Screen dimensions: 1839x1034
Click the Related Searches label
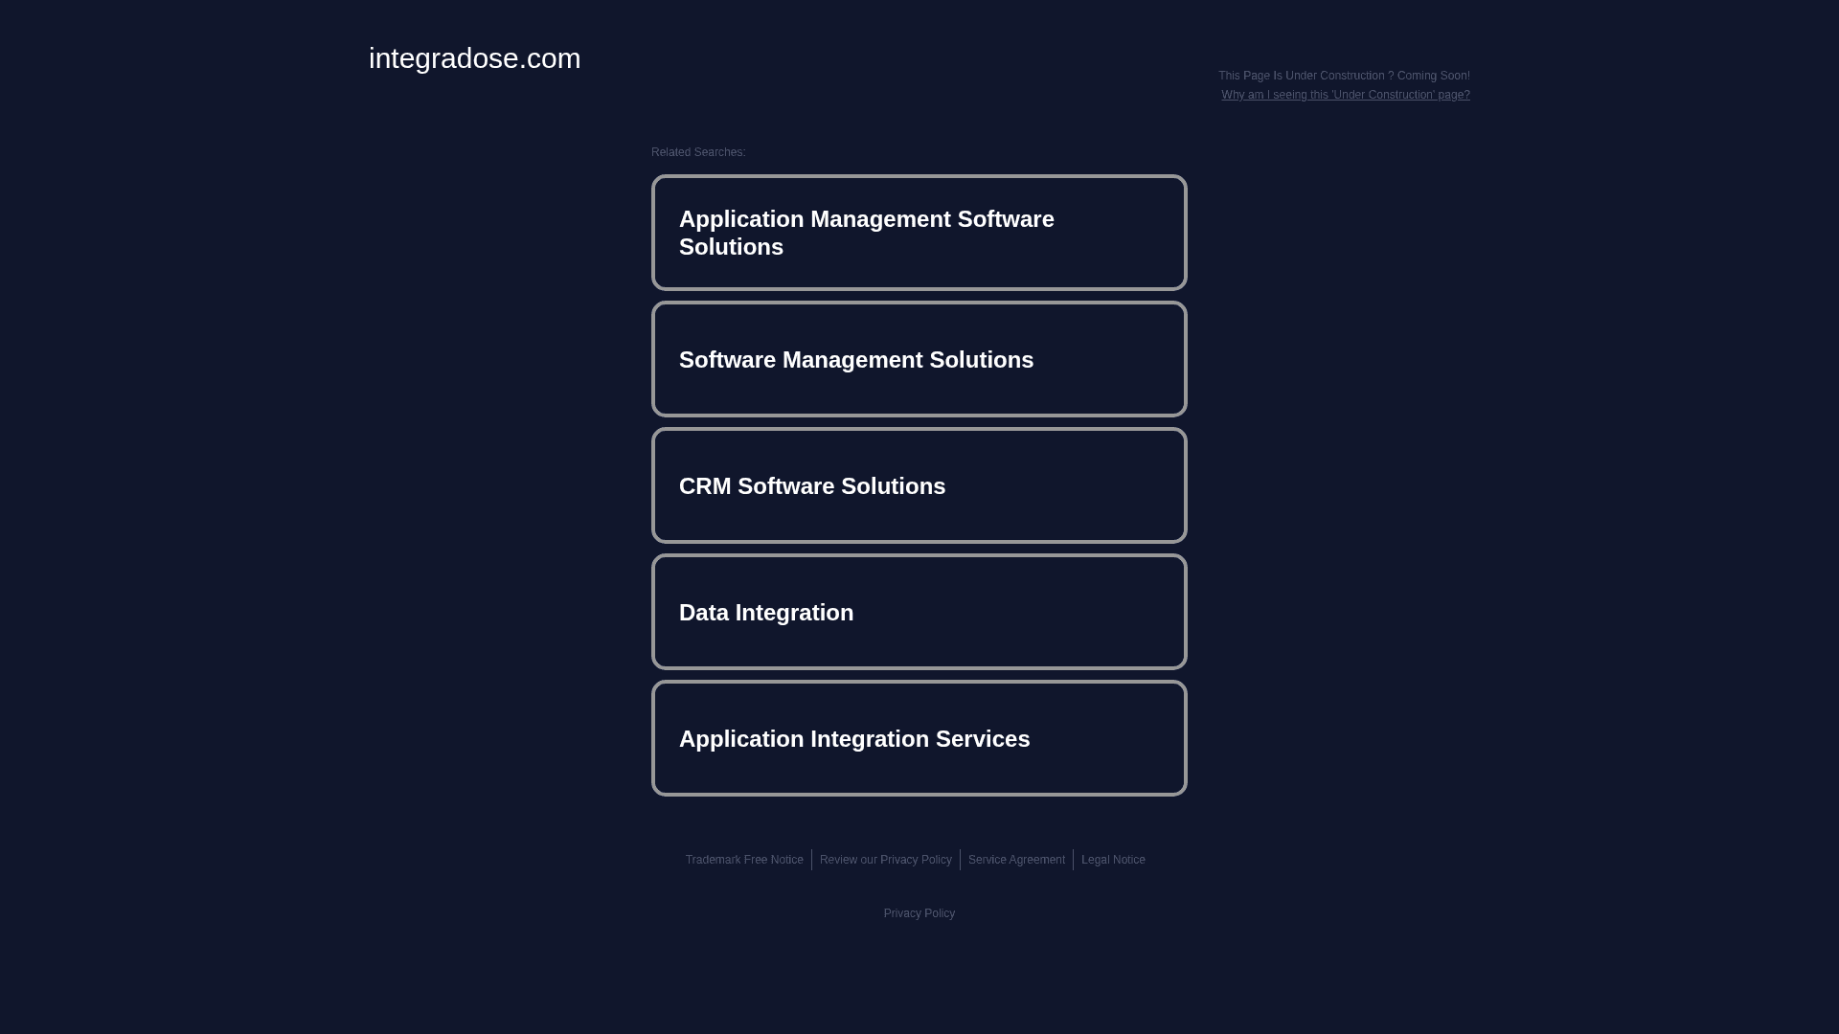coord(697,151)
